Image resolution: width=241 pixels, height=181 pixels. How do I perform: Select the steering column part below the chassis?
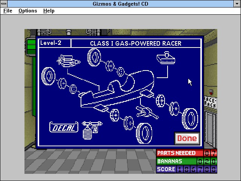[x=147, y=113]
